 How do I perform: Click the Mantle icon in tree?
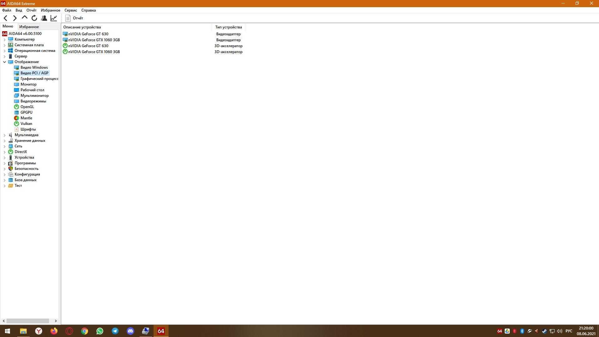click(17, 118)
